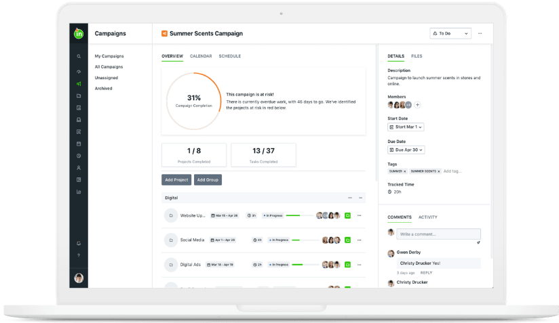Open green project icon for Social Media row
This screenshot has height=323, width=559.
tap(347, 240)
